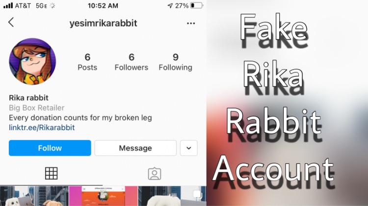Tap the yesimrikarabbit profile picture

click(32, 62)
